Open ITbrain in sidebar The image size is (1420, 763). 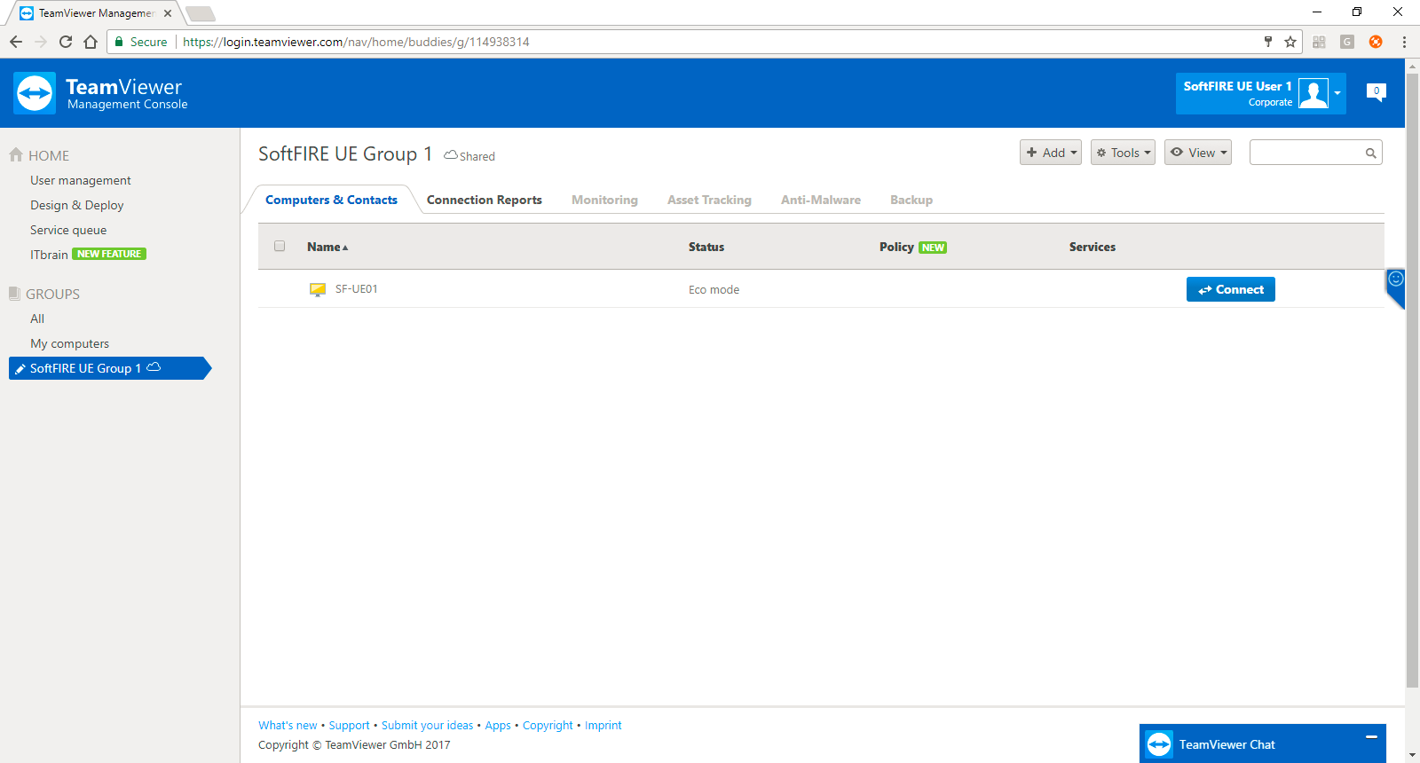(x=49, y=255)
